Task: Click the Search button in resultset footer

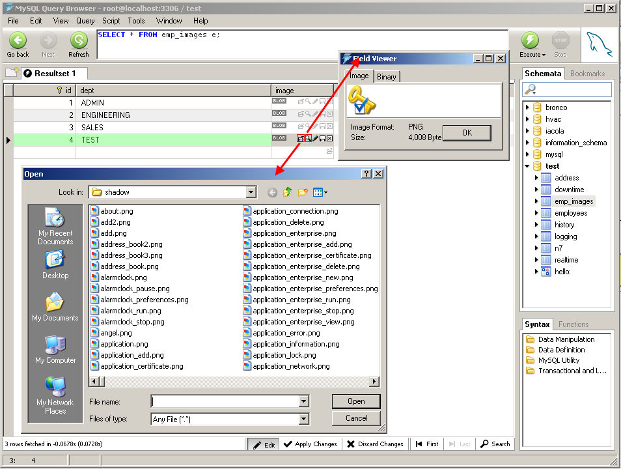Action: pos(495,444)
